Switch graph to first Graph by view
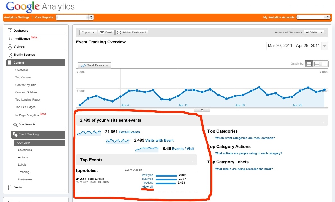Viewport: 335px width, 202px height. [x=309, y=64]
